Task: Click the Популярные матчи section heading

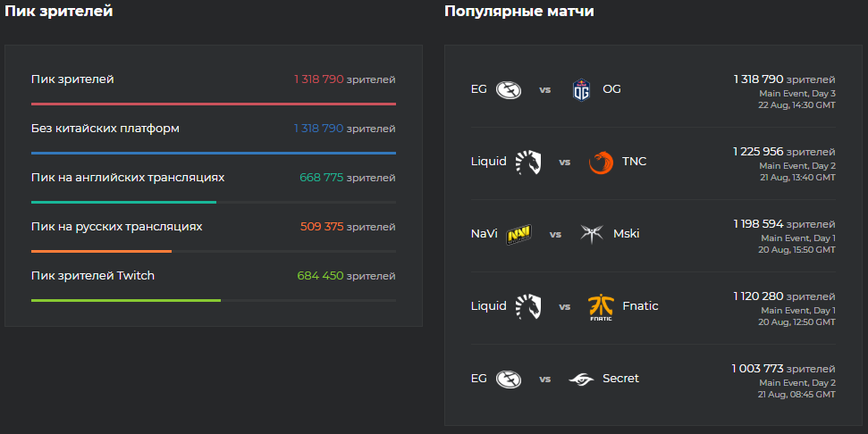Action: pos(519,11)
